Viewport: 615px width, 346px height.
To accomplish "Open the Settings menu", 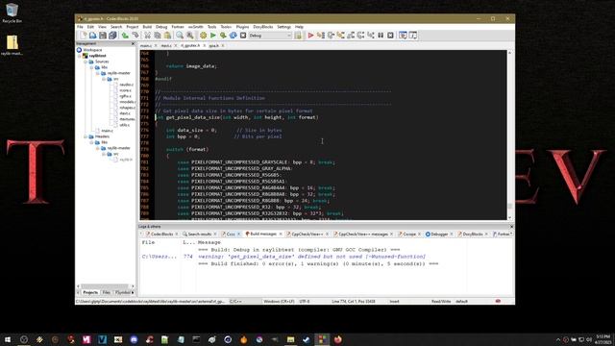I will tap(284, 27).
